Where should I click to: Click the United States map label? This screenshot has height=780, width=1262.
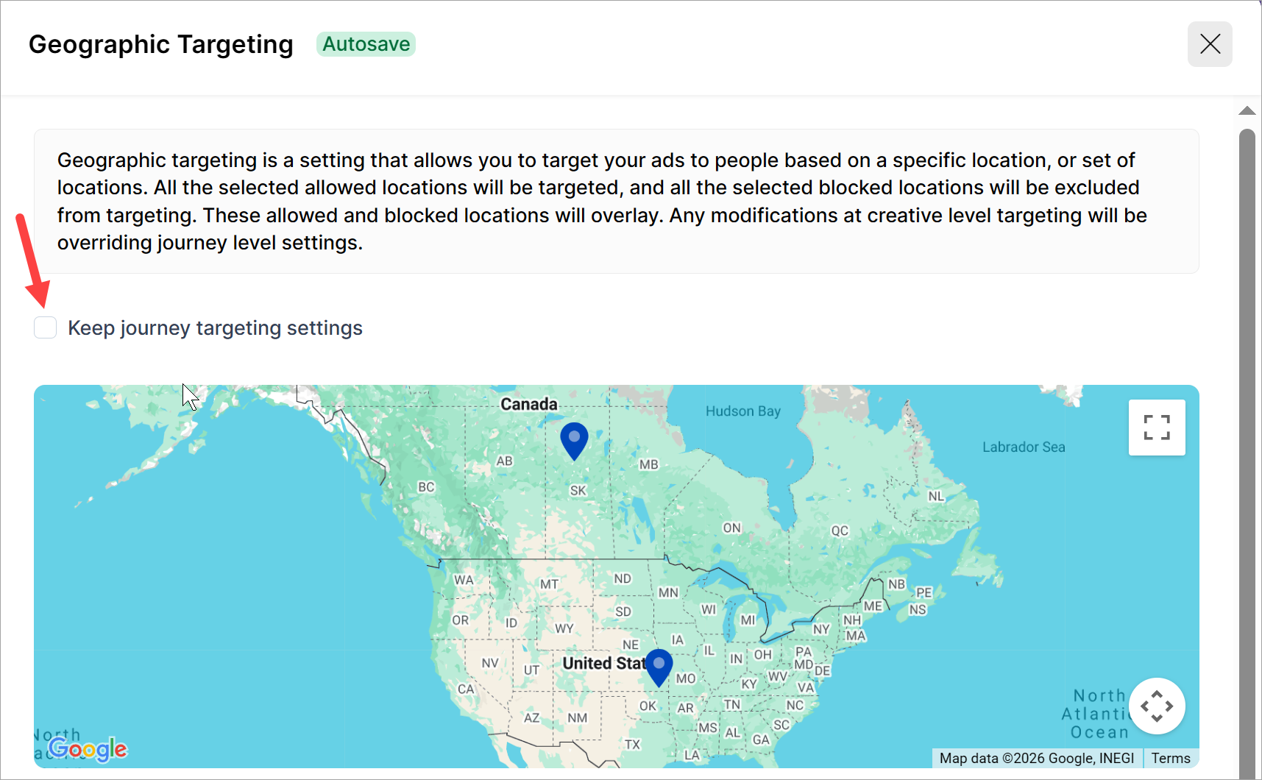603,663
